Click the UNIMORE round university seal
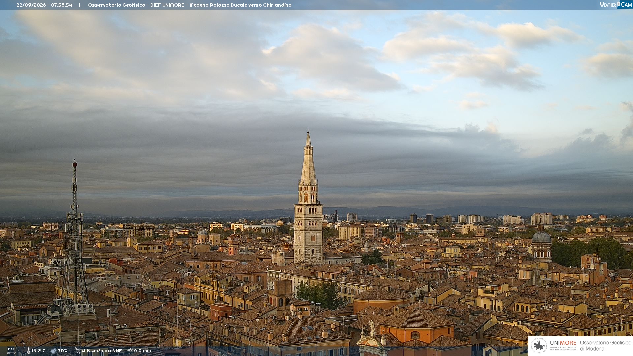 click(539, 345)
